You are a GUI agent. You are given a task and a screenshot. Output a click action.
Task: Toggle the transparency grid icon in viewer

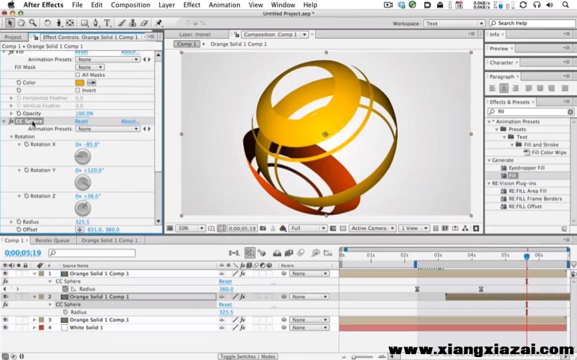tap(343, 228)
